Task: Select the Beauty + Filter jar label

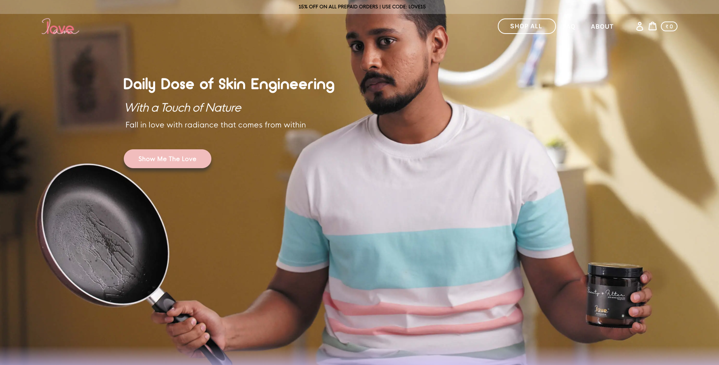Action: [x=605, y=293]
